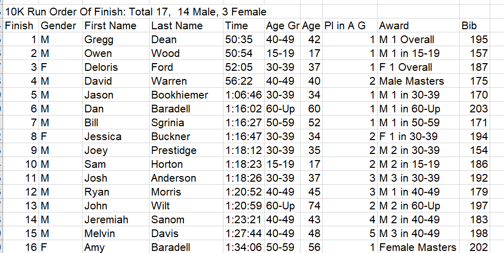Click the last name cell 'Bookhiemer'
This screenshot has width=504, height=253.
179,95
